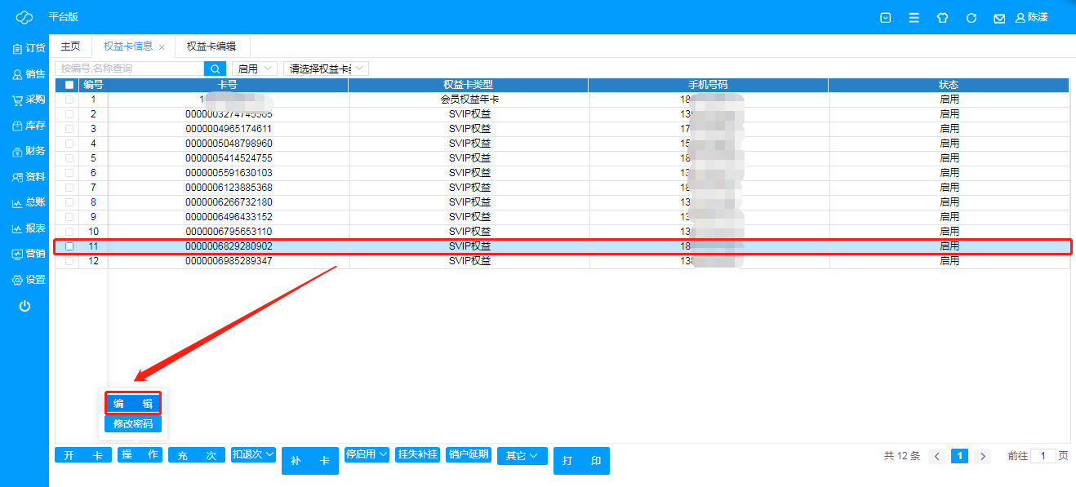Select card number 0000005048798960
This screenshot has width=1076, height=487.
pos(229,144)
